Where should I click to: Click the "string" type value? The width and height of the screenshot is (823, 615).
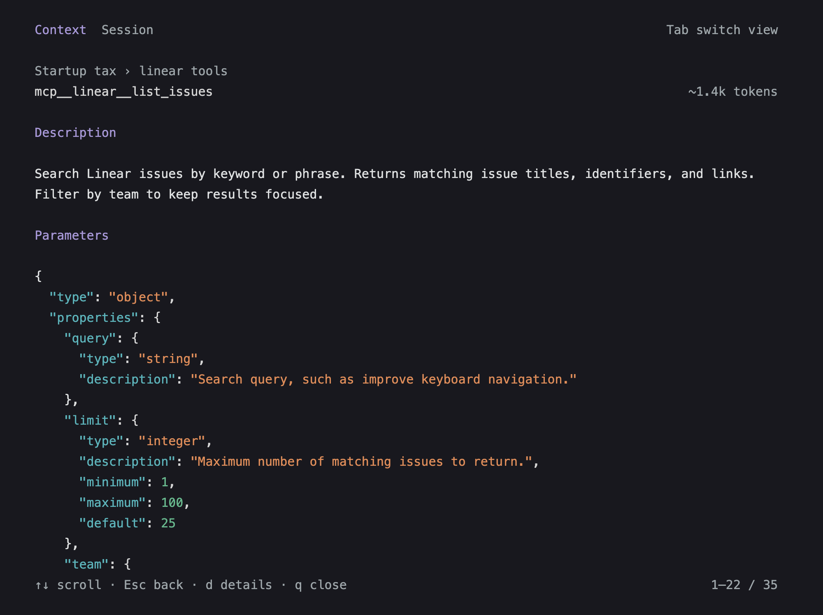point(168,359)
